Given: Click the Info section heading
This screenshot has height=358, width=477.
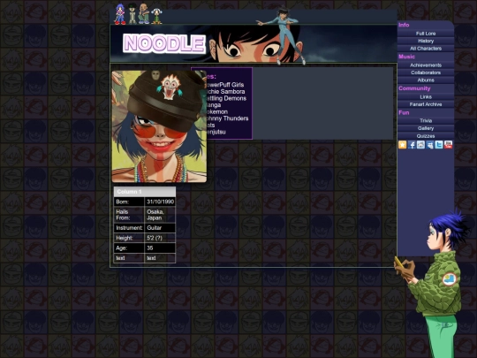Looking at the screenshot, I should 404,25.
